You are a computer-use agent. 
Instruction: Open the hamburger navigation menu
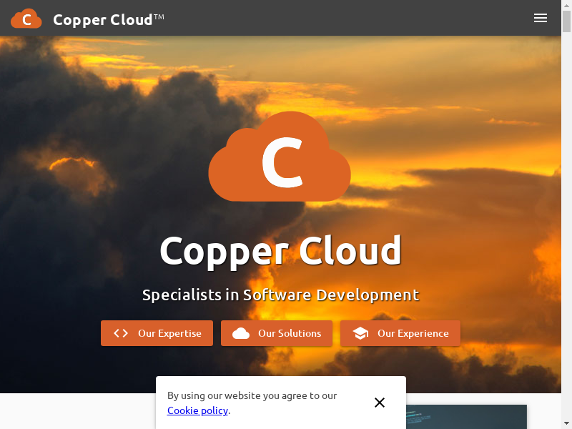click(x=541, y=18)
